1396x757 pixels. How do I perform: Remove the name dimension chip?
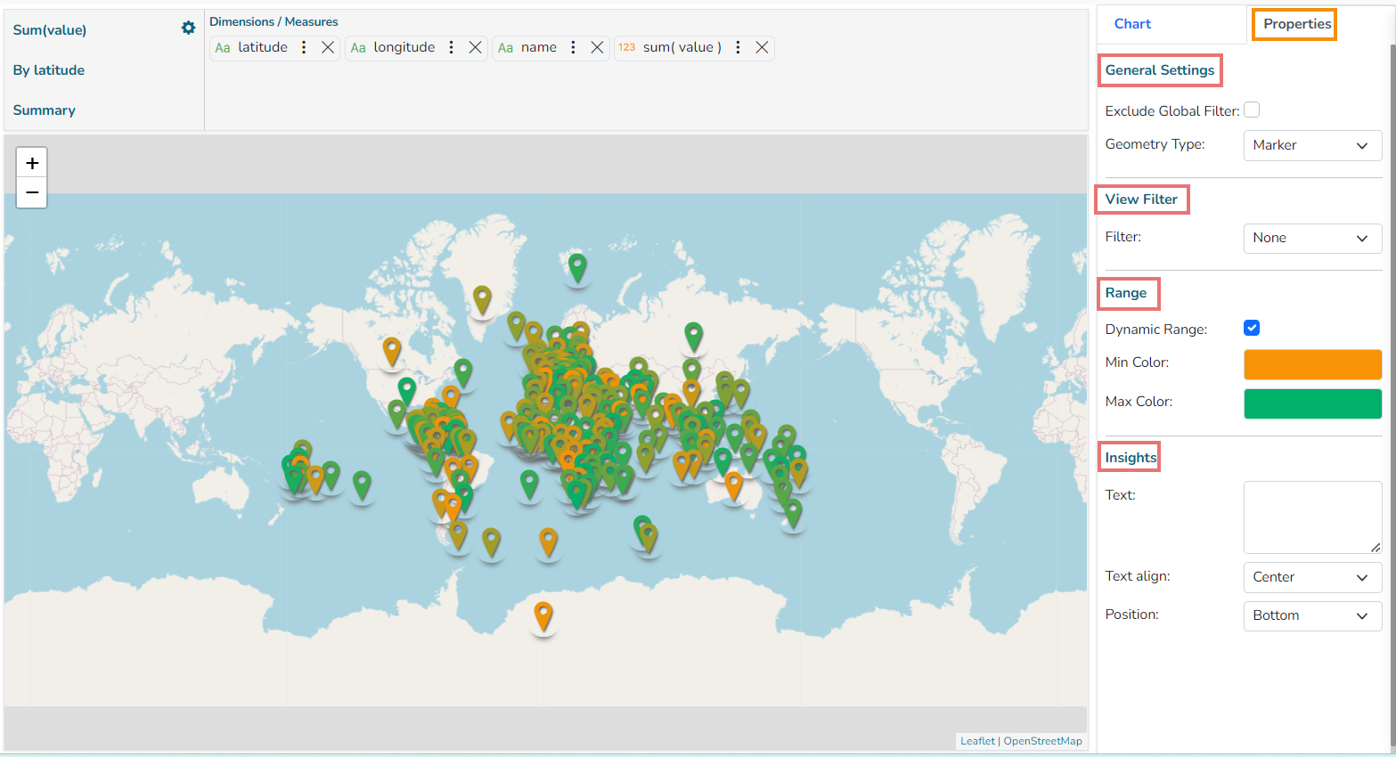coord(597,47)
